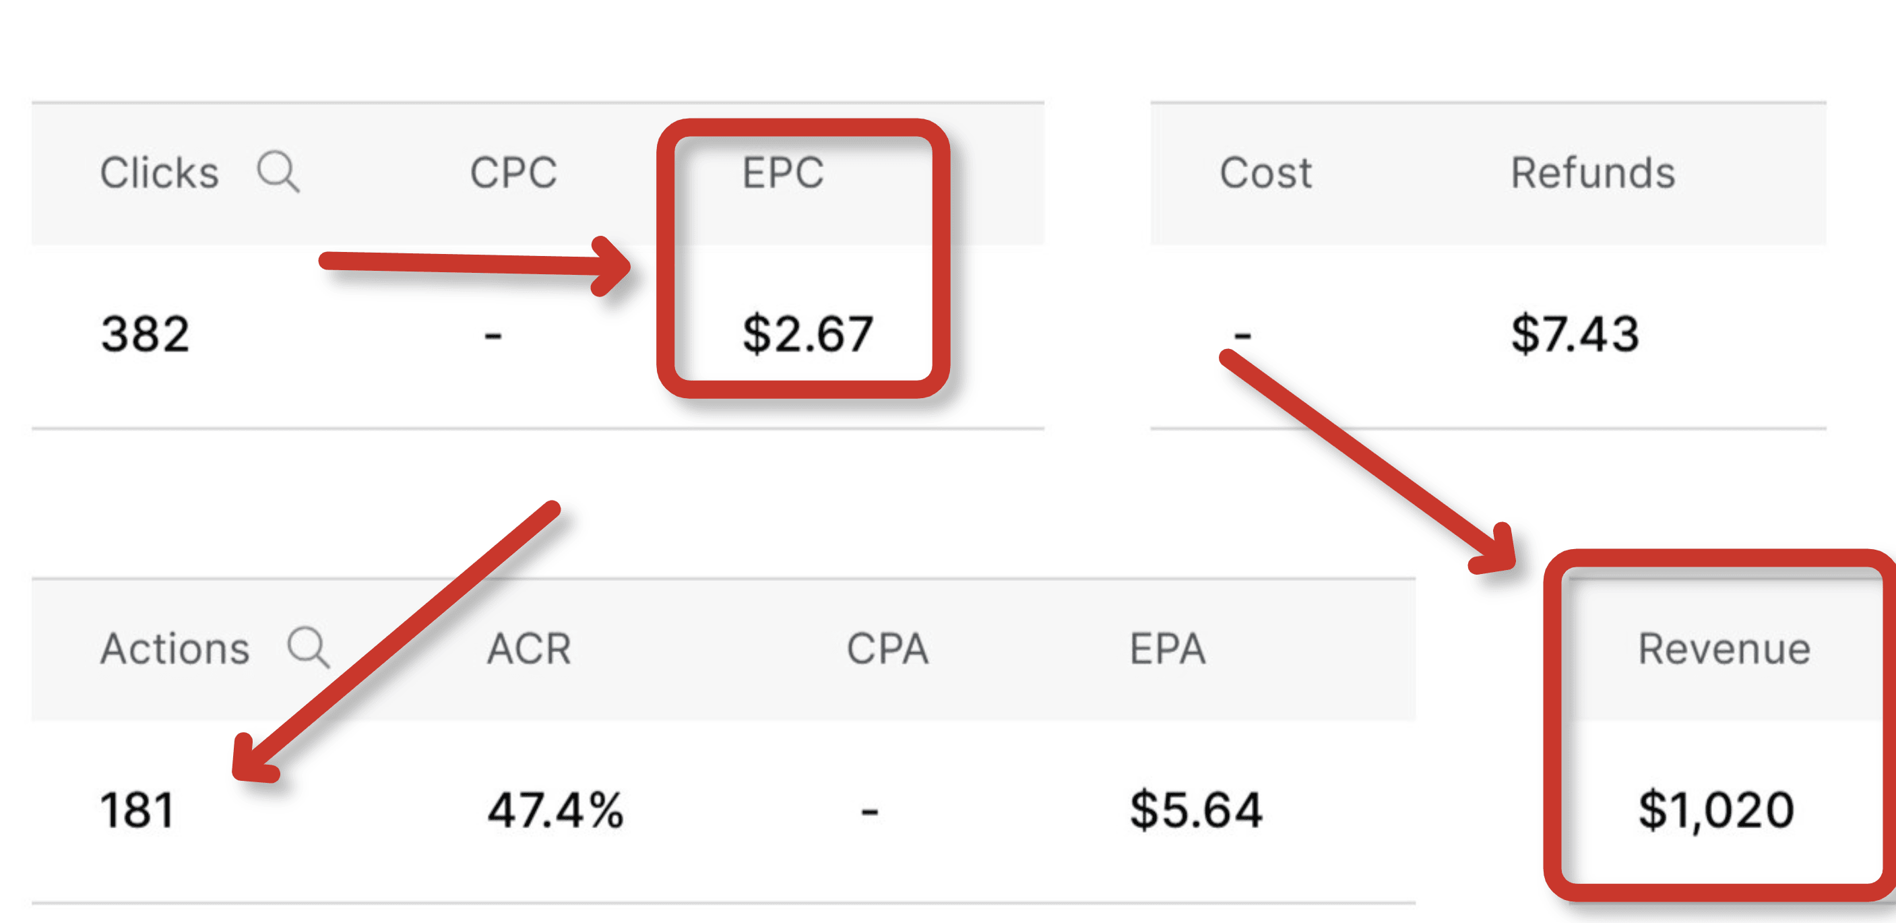The image size is (1896, 923).
Task: Select the $2.67 EPC value
Action: click(807, 333)
